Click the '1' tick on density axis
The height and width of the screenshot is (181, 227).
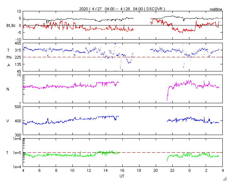(x=20, y=103)
